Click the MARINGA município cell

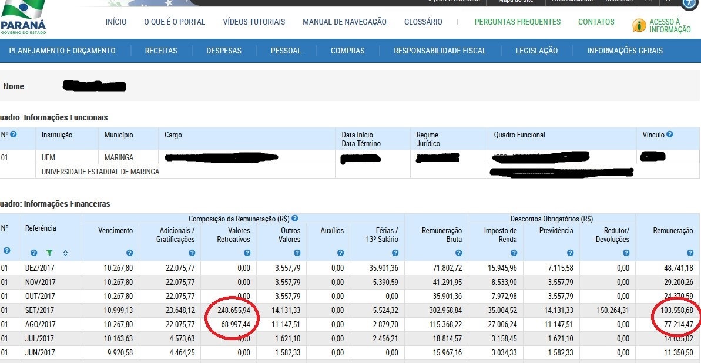(119, 158)
